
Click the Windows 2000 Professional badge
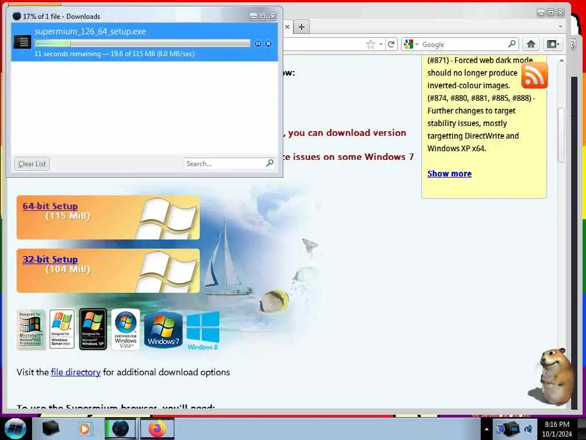pyautogui.click(x=31, y=329)
